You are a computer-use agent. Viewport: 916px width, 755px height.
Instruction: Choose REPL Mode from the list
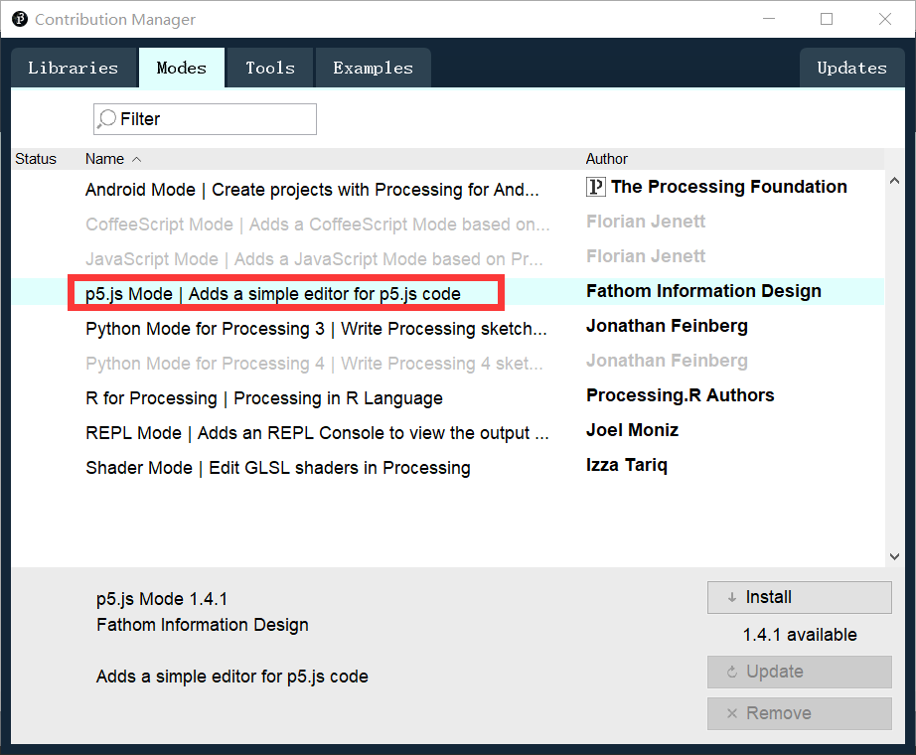point(316,433)
